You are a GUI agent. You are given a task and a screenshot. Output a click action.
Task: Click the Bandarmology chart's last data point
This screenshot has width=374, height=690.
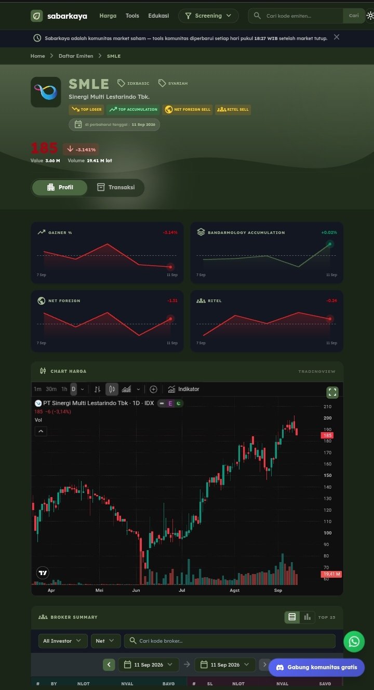[x=330, y=243]
